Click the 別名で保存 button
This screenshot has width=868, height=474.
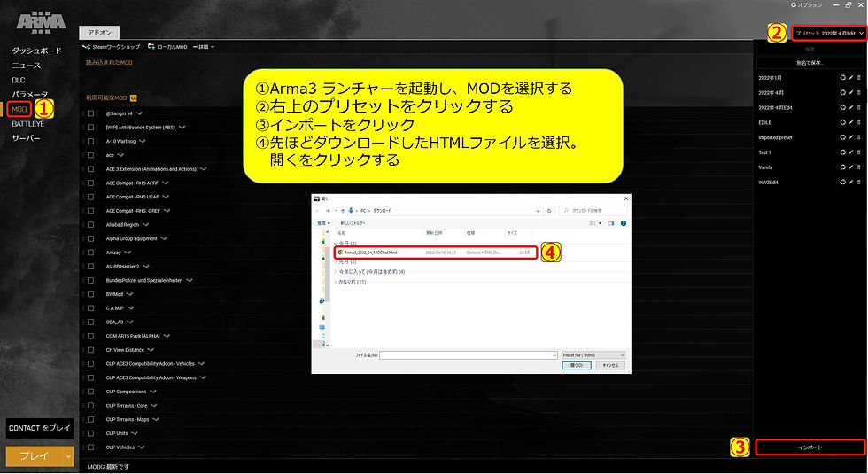[810, 63]
